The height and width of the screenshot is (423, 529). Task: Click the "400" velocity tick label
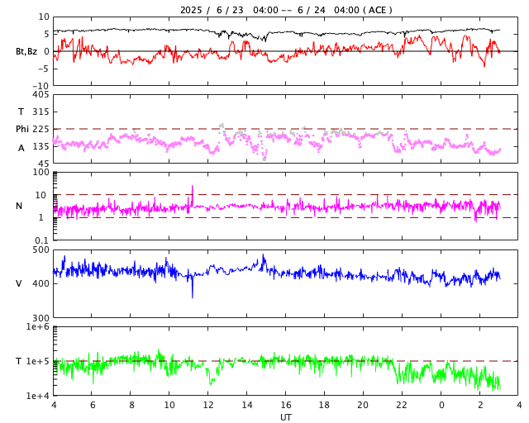pyautogui.click(x=41, y=283)
